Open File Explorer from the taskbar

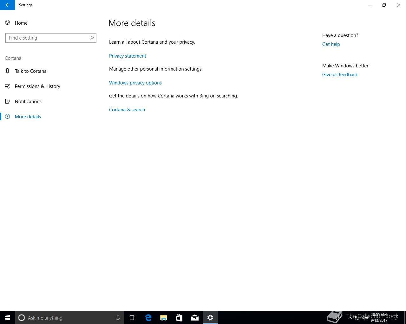tap(163, 318)
